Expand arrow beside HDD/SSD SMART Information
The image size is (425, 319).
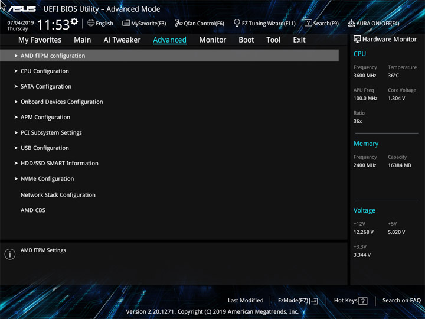tap(16, 163)
